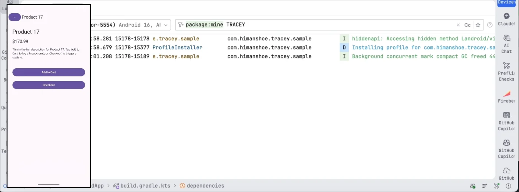
Task: Clear the Logcat filter with the X icon
Action: pos(458,25)
